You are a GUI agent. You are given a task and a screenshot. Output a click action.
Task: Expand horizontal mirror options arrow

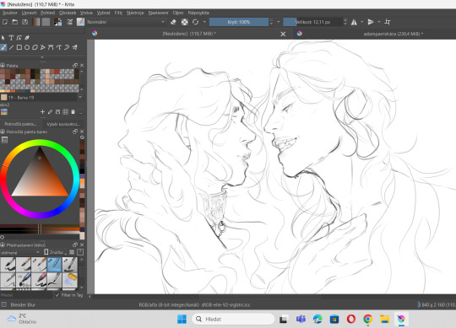[x=362, y=22]
